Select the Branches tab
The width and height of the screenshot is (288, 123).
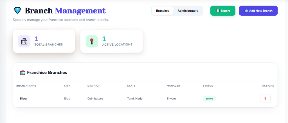[x=163, y=11]
